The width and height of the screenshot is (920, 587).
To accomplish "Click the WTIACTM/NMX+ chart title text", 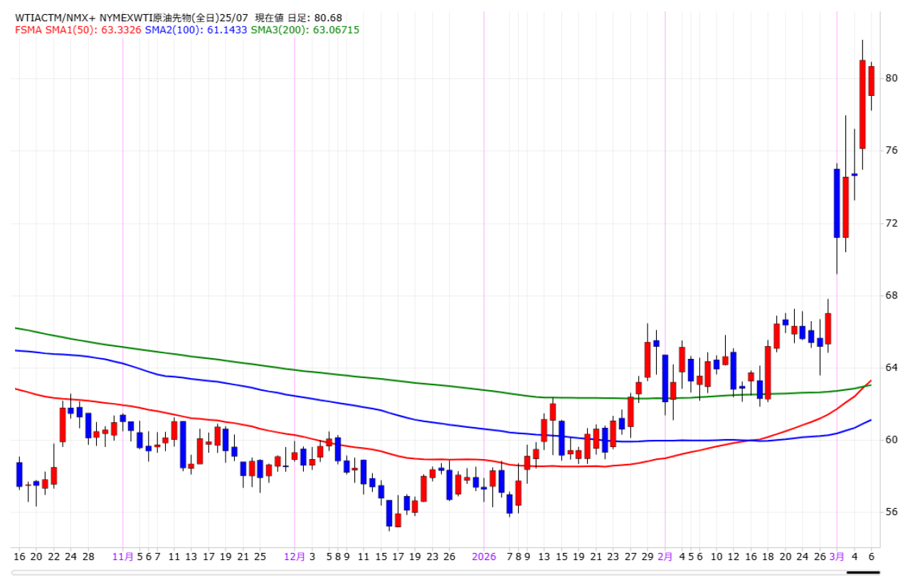I will click(55, 18).
